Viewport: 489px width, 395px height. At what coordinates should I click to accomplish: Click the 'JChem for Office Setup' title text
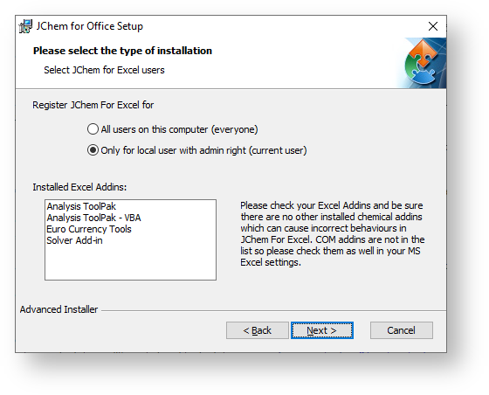coord(89,26)
